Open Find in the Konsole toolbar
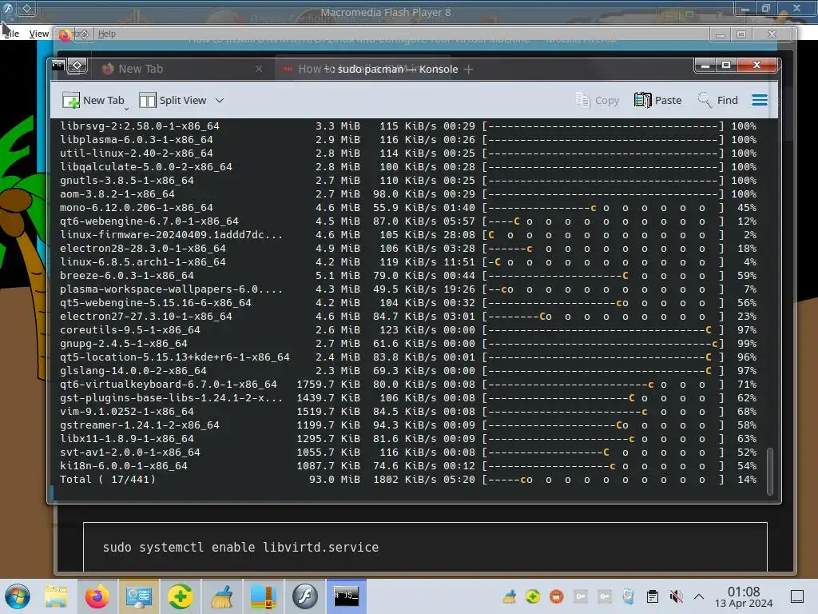The image size is (818, 614). (718, 100)
